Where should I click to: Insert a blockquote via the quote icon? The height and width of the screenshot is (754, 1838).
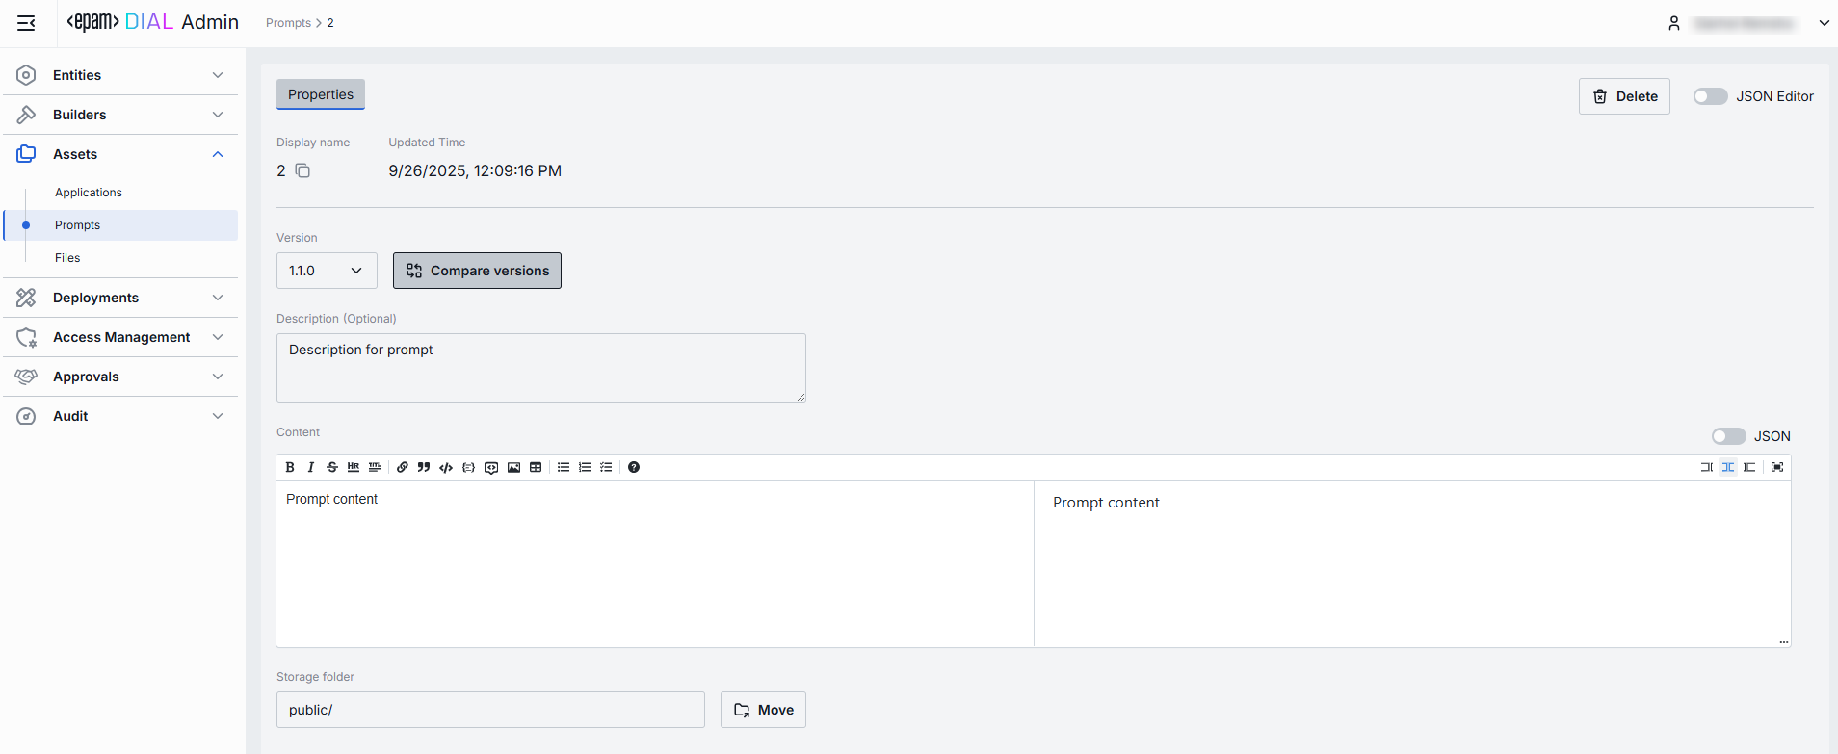(x=424, y=467)
